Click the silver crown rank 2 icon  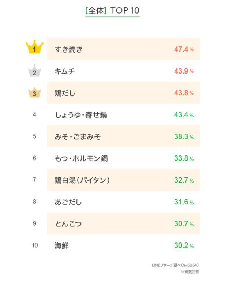pyautogui.click(x=34, y=71)
